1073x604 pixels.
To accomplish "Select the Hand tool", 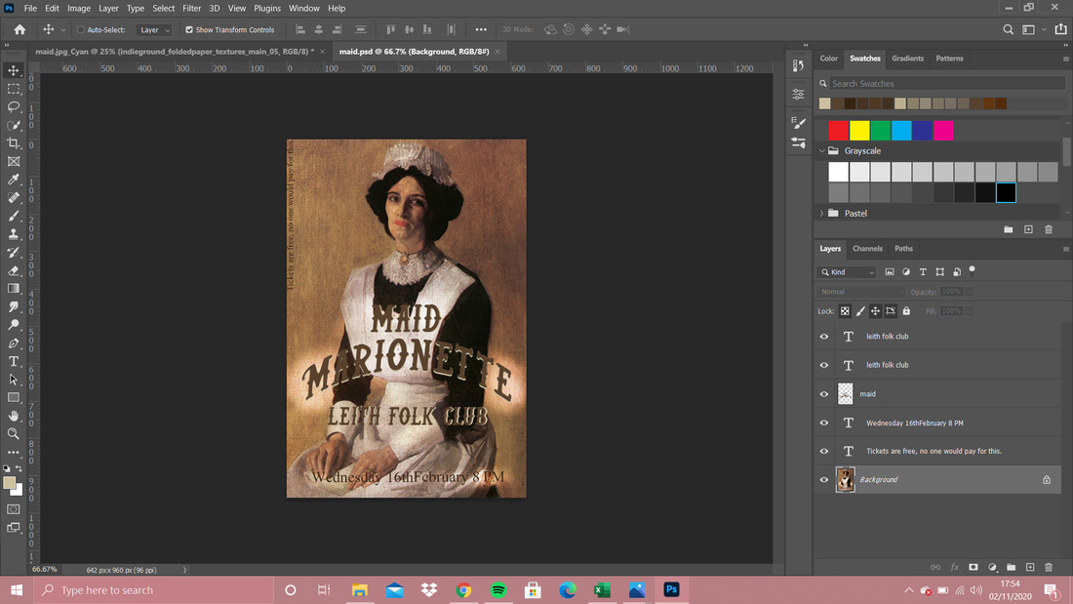I will pyautogui.click(x=14, y=416).
